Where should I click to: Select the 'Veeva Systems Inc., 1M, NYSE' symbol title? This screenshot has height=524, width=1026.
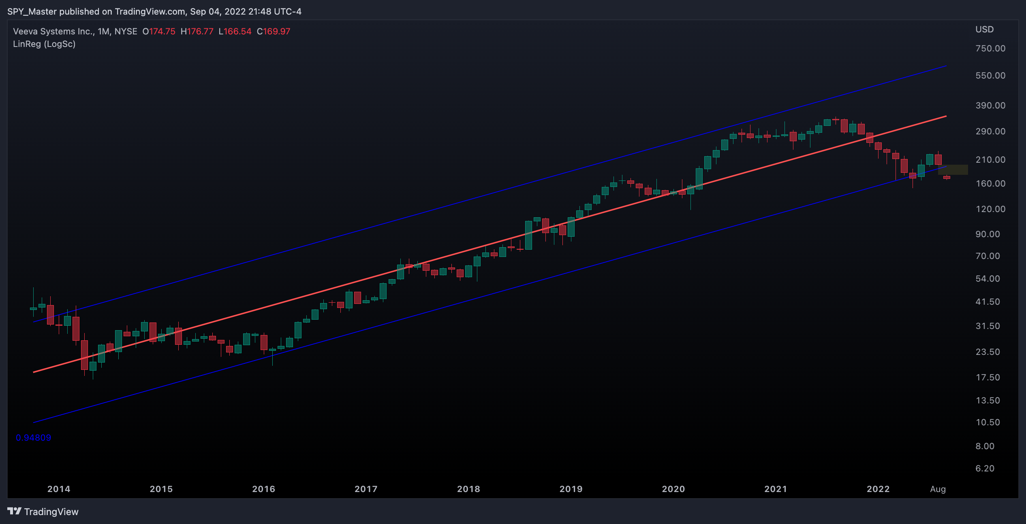tap(75, 32)
